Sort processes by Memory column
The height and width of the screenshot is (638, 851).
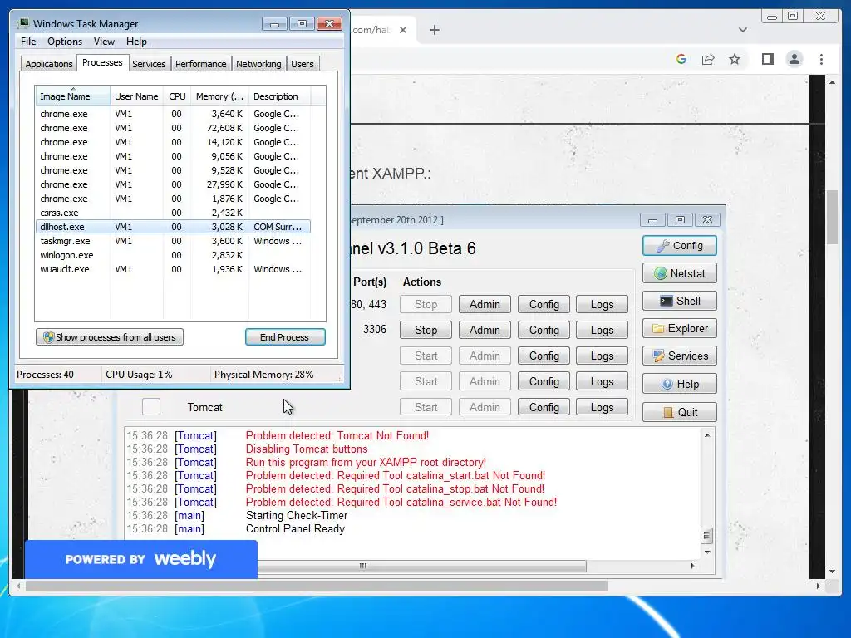[219, 96]
